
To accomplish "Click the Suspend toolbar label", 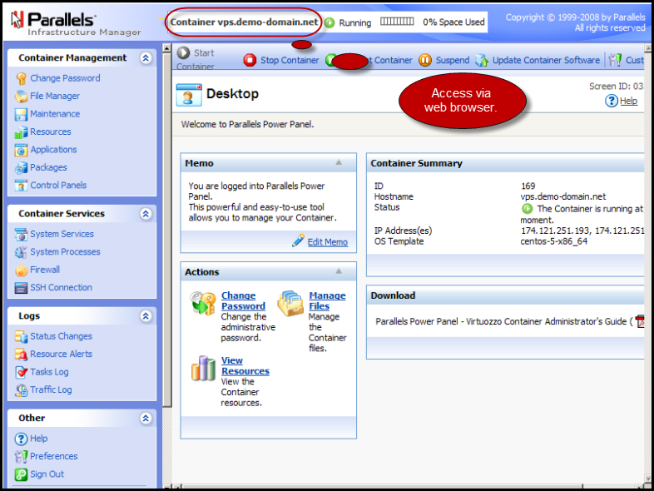I will 453,61.
